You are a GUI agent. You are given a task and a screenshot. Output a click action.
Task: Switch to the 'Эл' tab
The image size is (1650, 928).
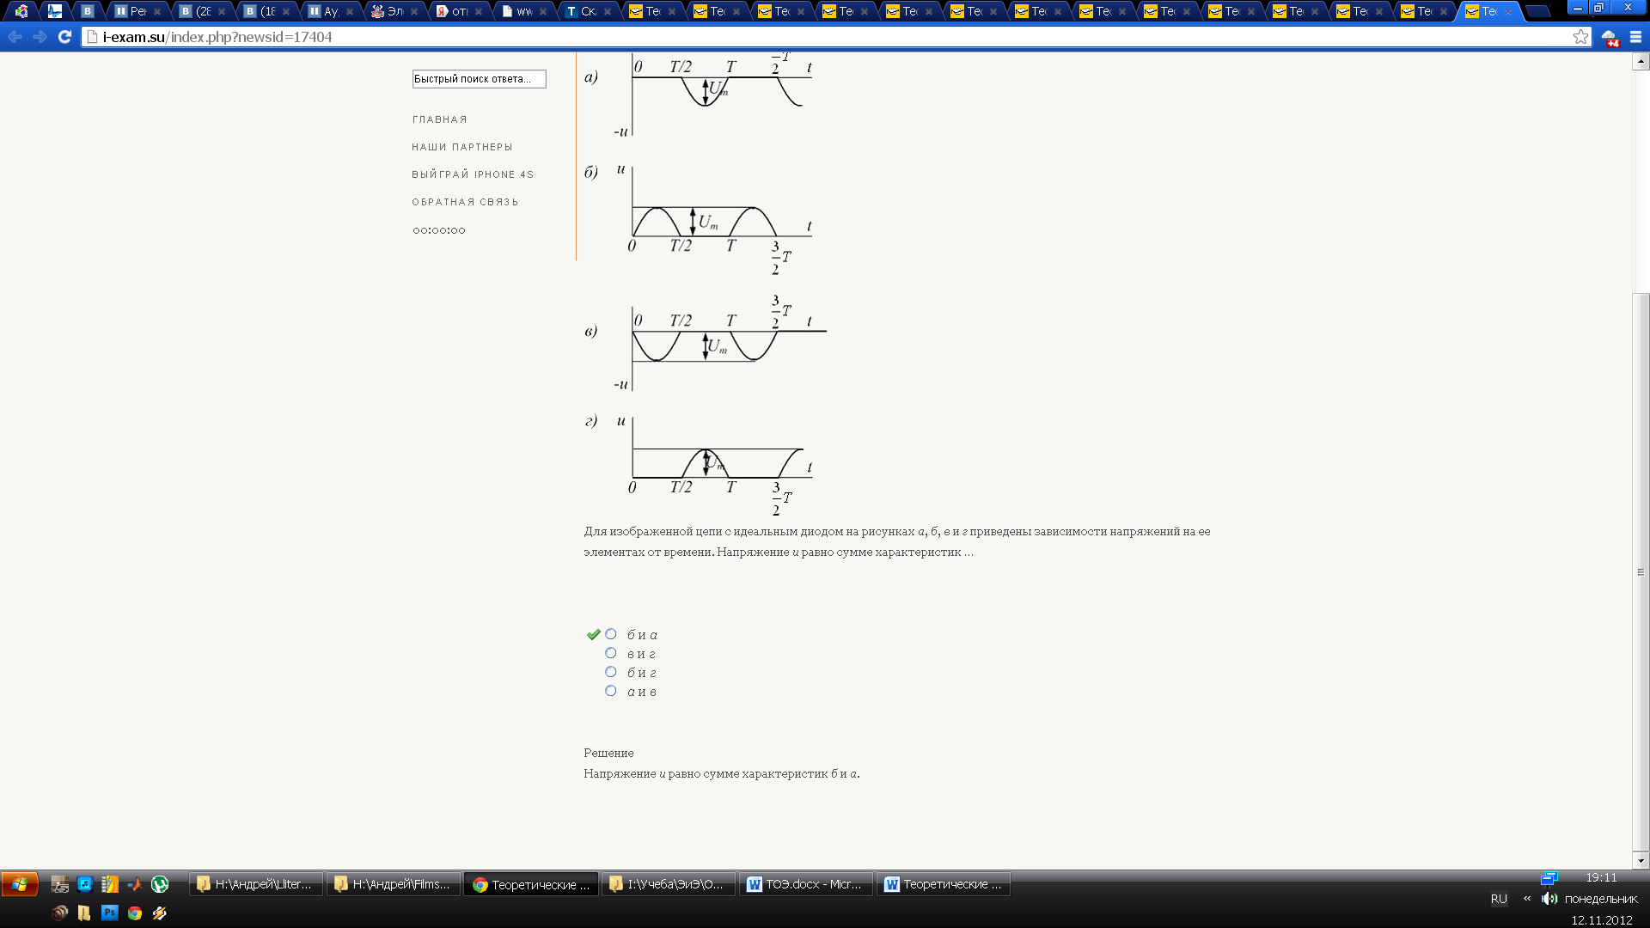pos(394,11)
